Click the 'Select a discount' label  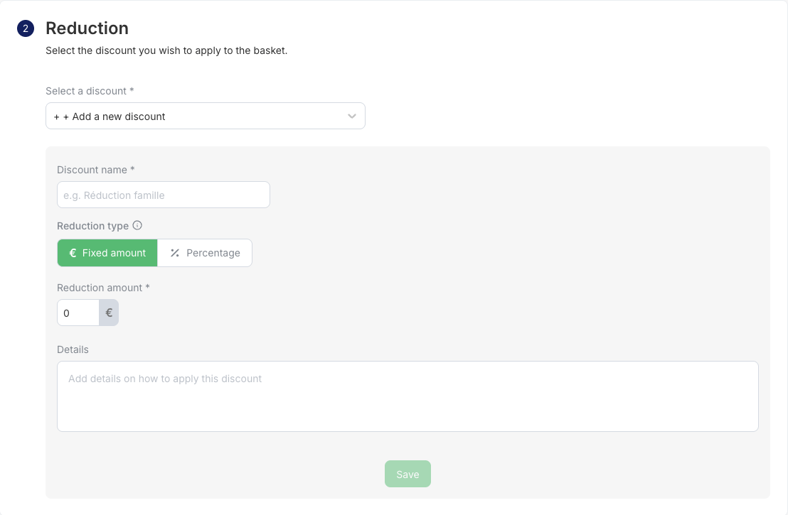(90, 91)
